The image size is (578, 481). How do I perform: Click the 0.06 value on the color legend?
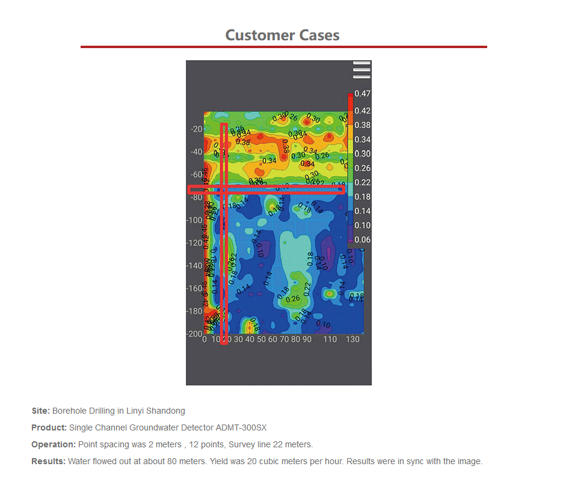click(362, 240)
